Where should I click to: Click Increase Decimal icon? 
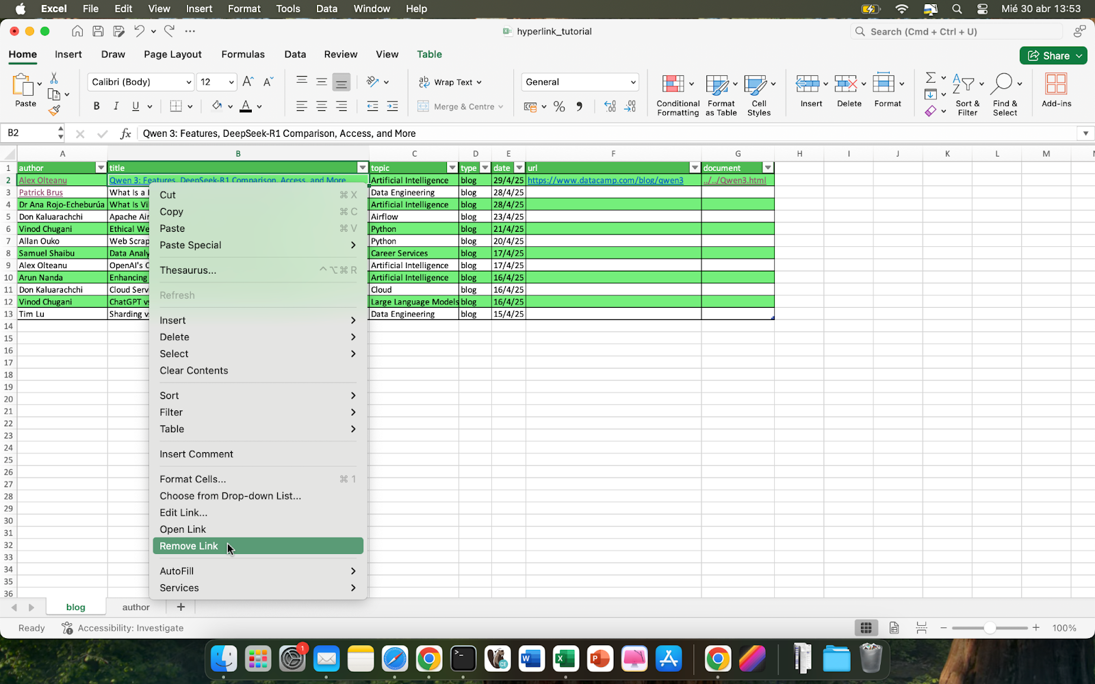click(x=610, y=106)
